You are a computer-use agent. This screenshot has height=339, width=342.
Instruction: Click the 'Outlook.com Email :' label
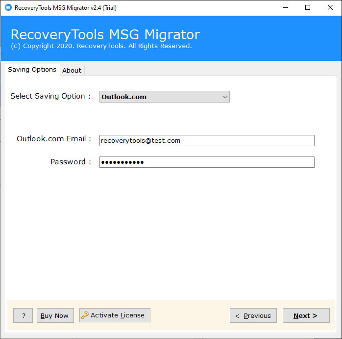point(54,139)
